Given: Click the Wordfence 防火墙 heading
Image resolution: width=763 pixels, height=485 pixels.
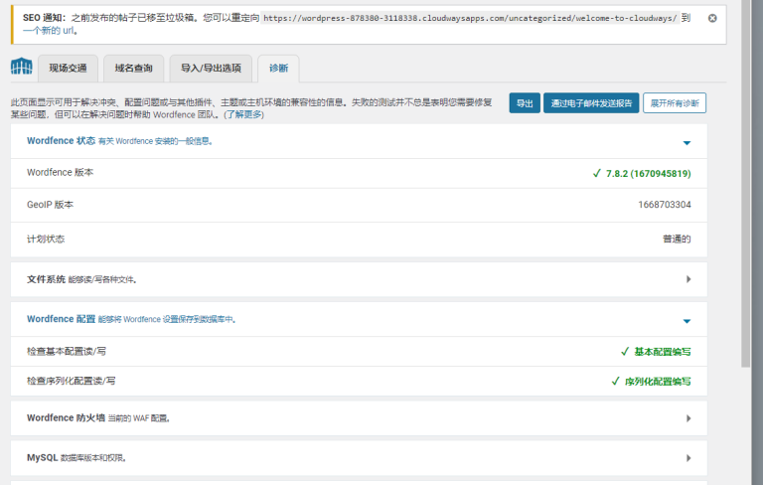Looking at the screenshot, I should click(x=66, y=417).
